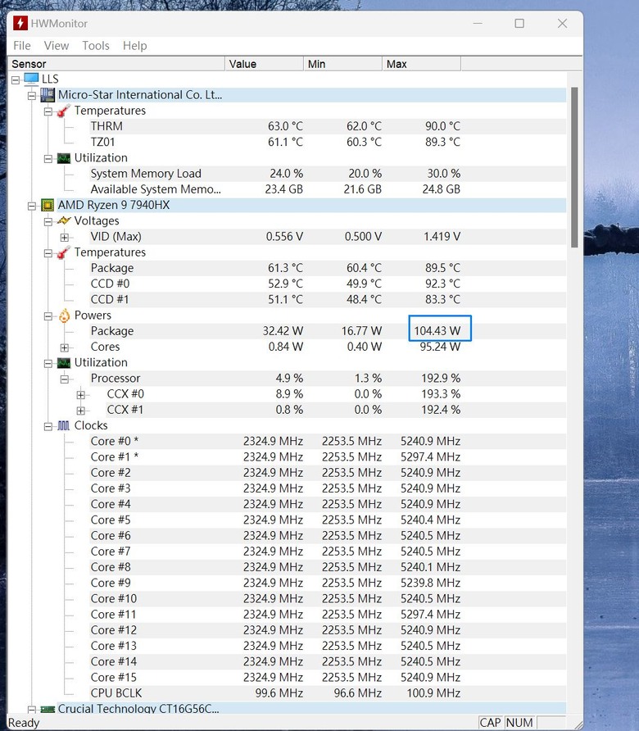This screenshot has height=731, width=639.
Task: Collapse the LLS root node
Action: pyautogui.click(x=16, y=80)
